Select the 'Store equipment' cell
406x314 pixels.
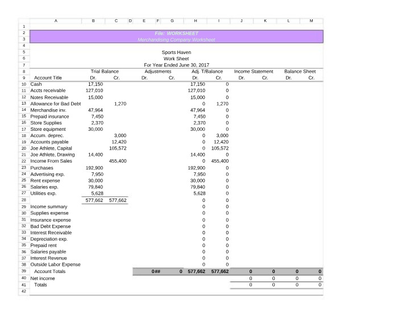[48, 129]
